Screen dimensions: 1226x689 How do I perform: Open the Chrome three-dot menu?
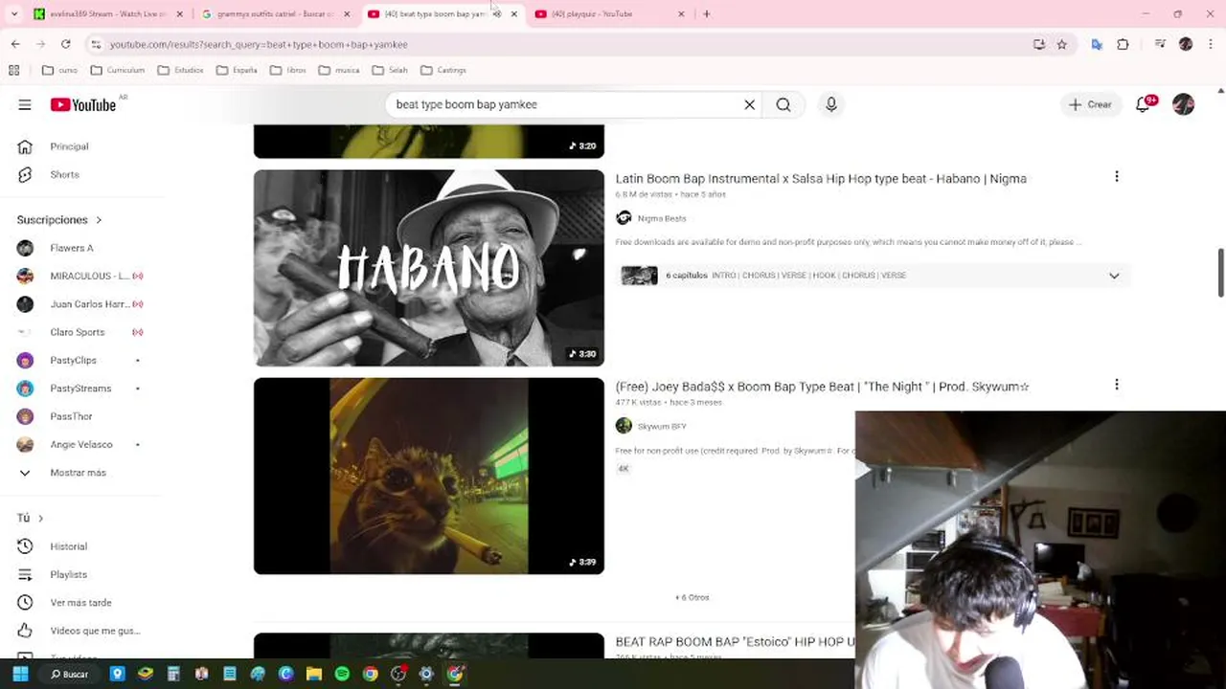(x=1209, y=44)
